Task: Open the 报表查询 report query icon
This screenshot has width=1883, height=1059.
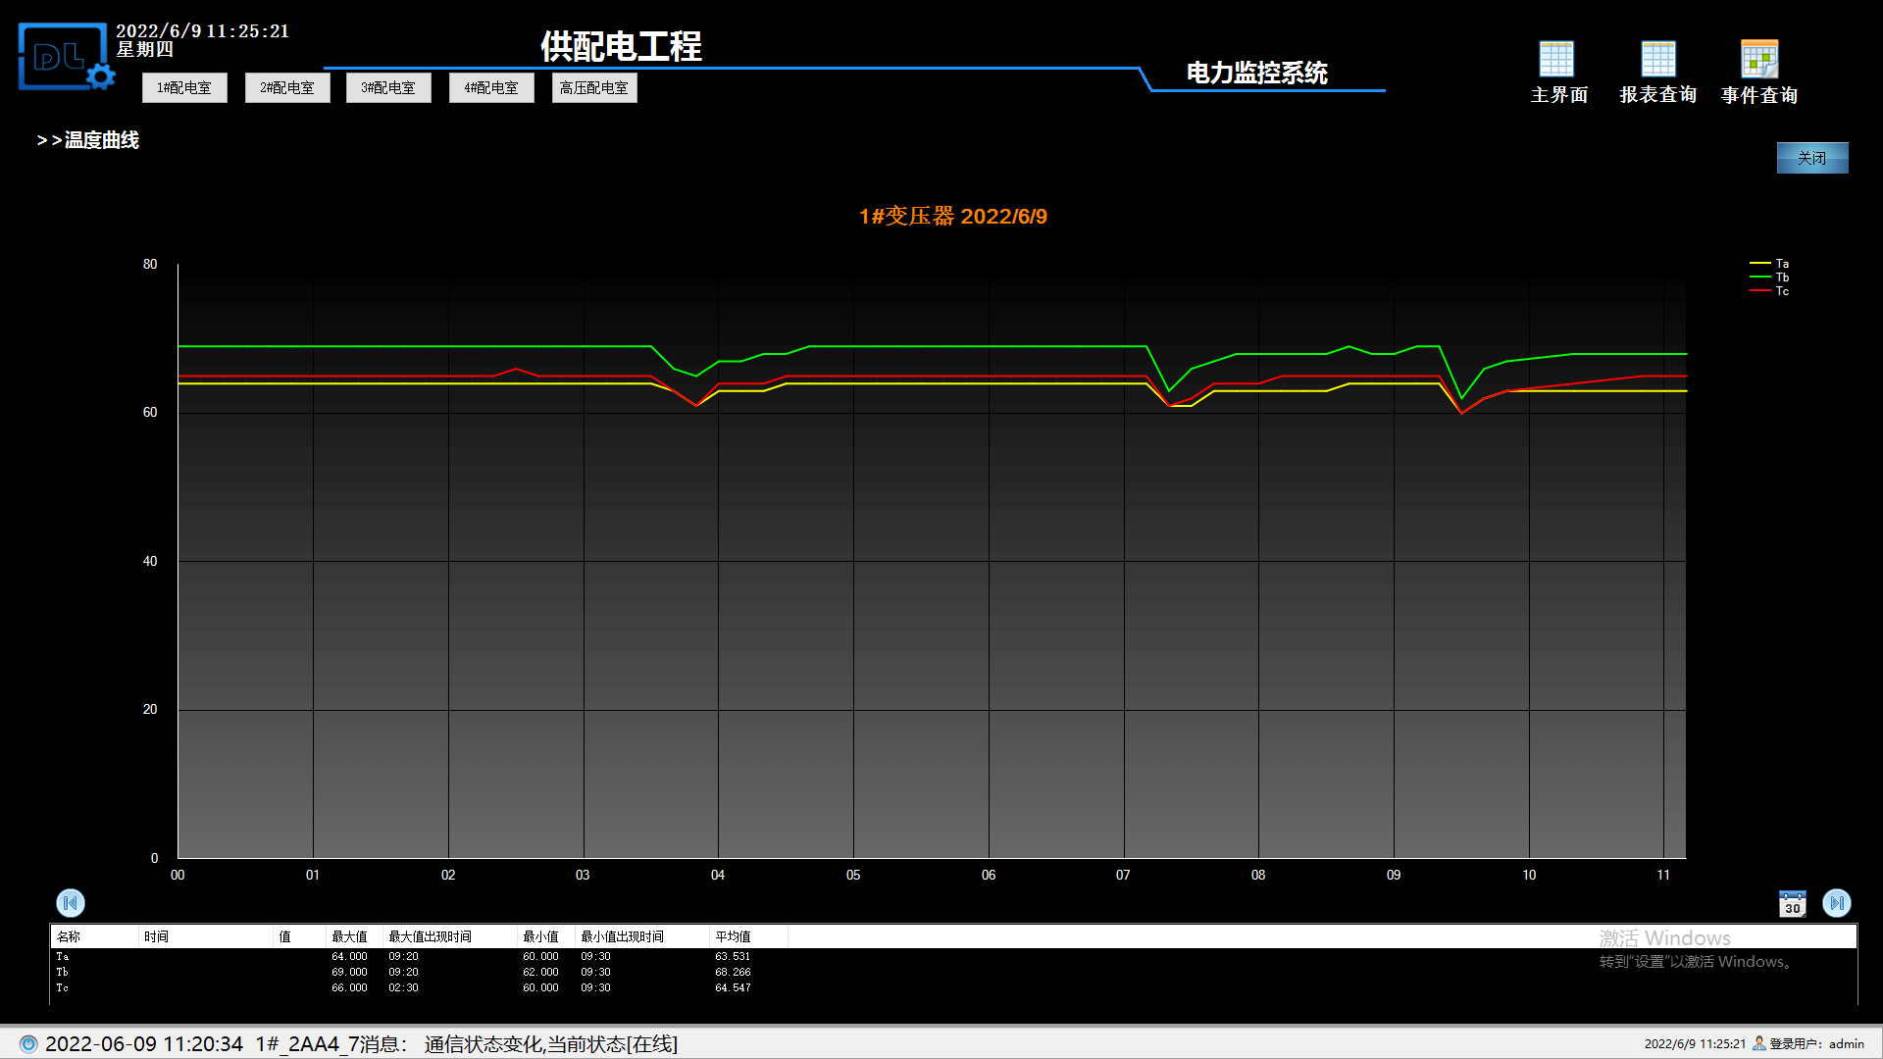Action: tap(1658, 61)
